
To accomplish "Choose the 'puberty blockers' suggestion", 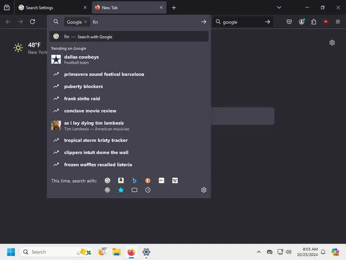I will click(129, 86).
